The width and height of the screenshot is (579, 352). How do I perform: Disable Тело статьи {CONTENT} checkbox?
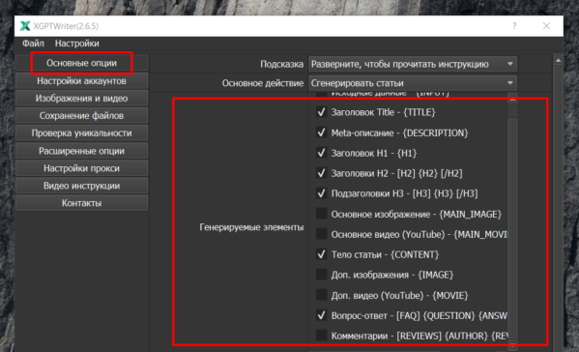(321, 254)
